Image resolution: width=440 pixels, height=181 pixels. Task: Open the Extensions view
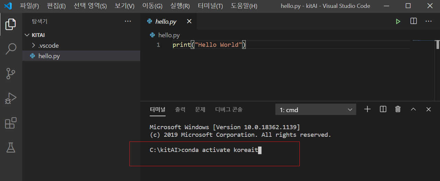[11, 123]
